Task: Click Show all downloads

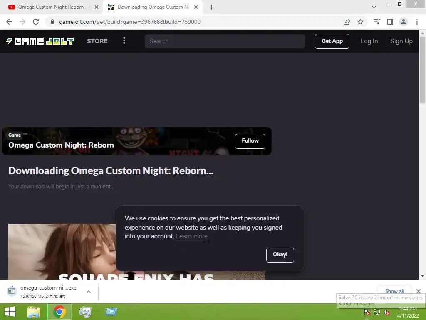Action: pyautogui.click(x=394, y=291)
